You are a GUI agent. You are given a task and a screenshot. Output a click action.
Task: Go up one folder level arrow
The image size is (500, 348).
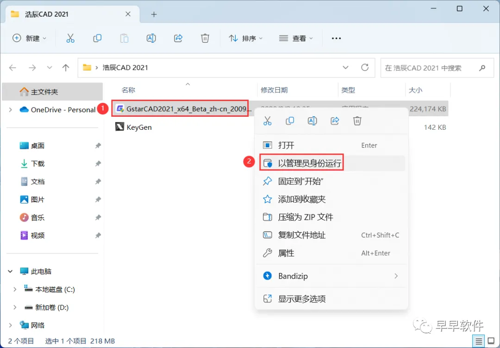[x=66, y=68]
